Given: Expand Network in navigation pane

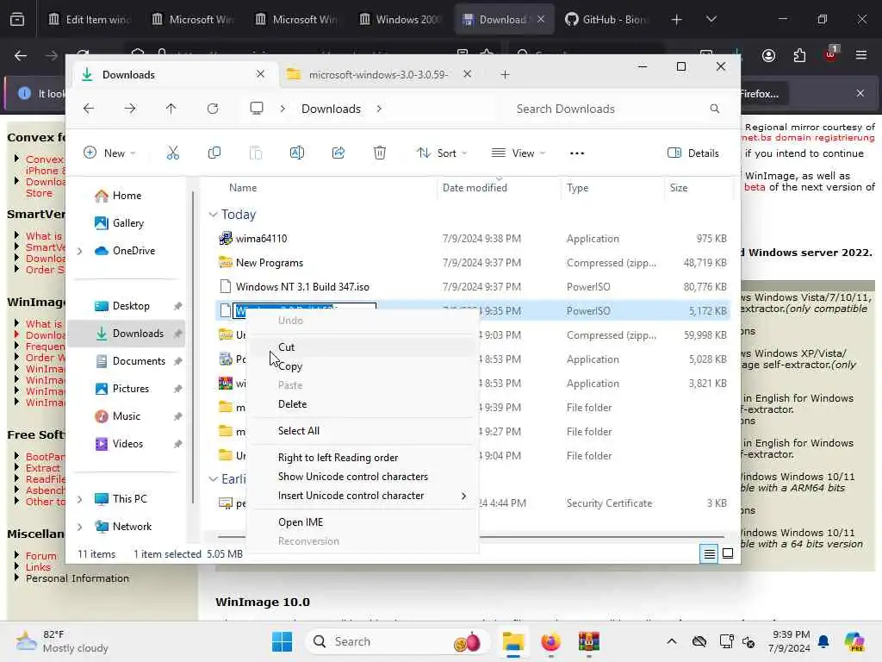Looking at the screenshot, I should [80, 527].
